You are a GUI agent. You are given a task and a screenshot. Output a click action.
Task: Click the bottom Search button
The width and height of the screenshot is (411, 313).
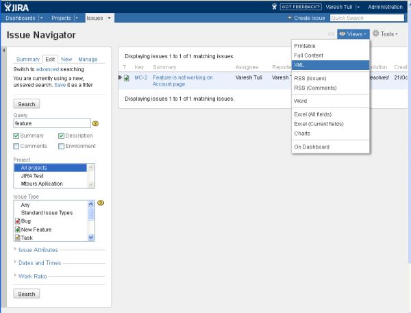(x=27, y=294)
